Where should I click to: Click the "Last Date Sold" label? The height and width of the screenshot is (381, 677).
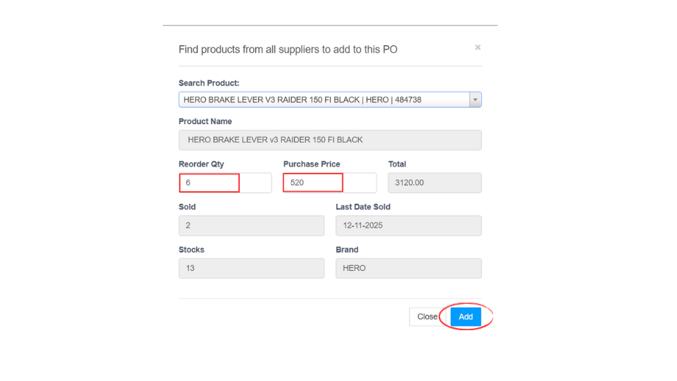click(362, 207)
